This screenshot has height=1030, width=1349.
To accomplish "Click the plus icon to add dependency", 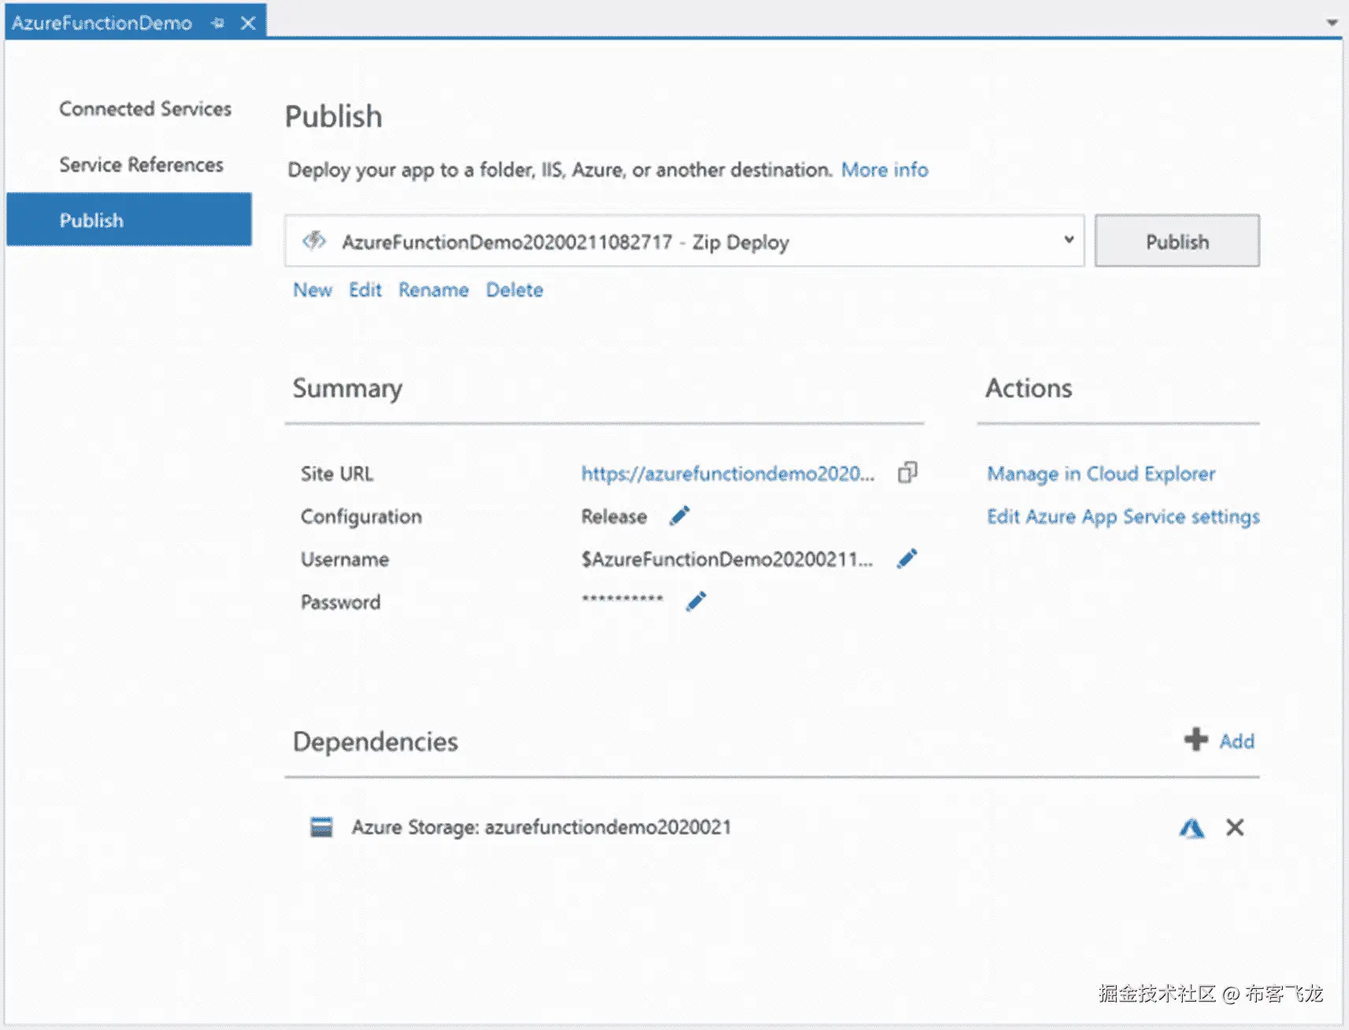I will coord(1195,739).
